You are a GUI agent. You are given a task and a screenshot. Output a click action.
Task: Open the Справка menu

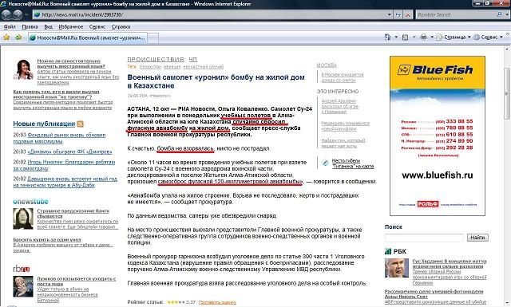121,26
